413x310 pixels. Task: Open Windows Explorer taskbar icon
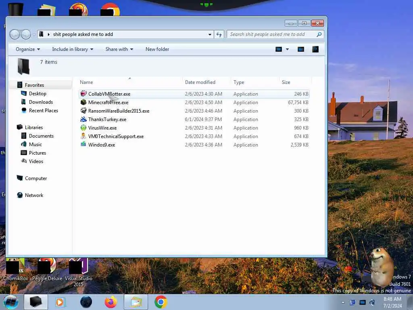tap(36, 302)
